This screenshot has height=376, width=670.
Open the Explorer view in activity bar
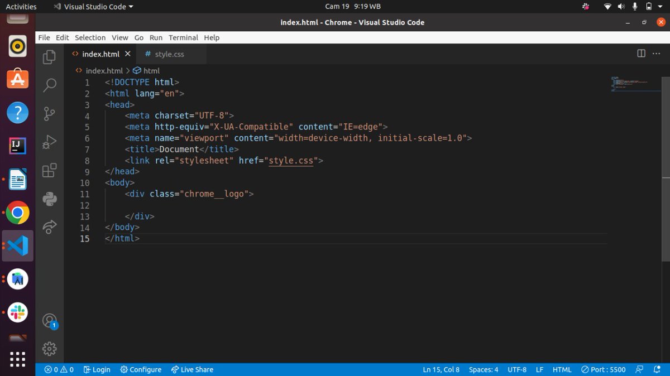point(50,56)
